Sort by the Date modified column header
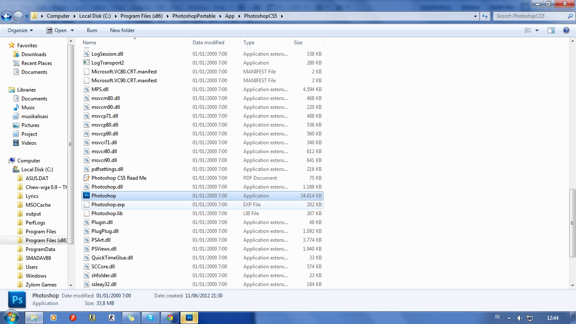 tap(215, 43)
